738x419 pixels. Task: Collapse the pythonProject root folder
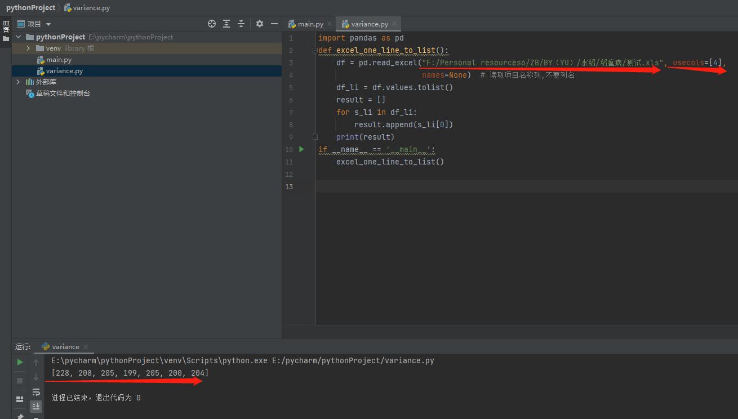(19, 37)
